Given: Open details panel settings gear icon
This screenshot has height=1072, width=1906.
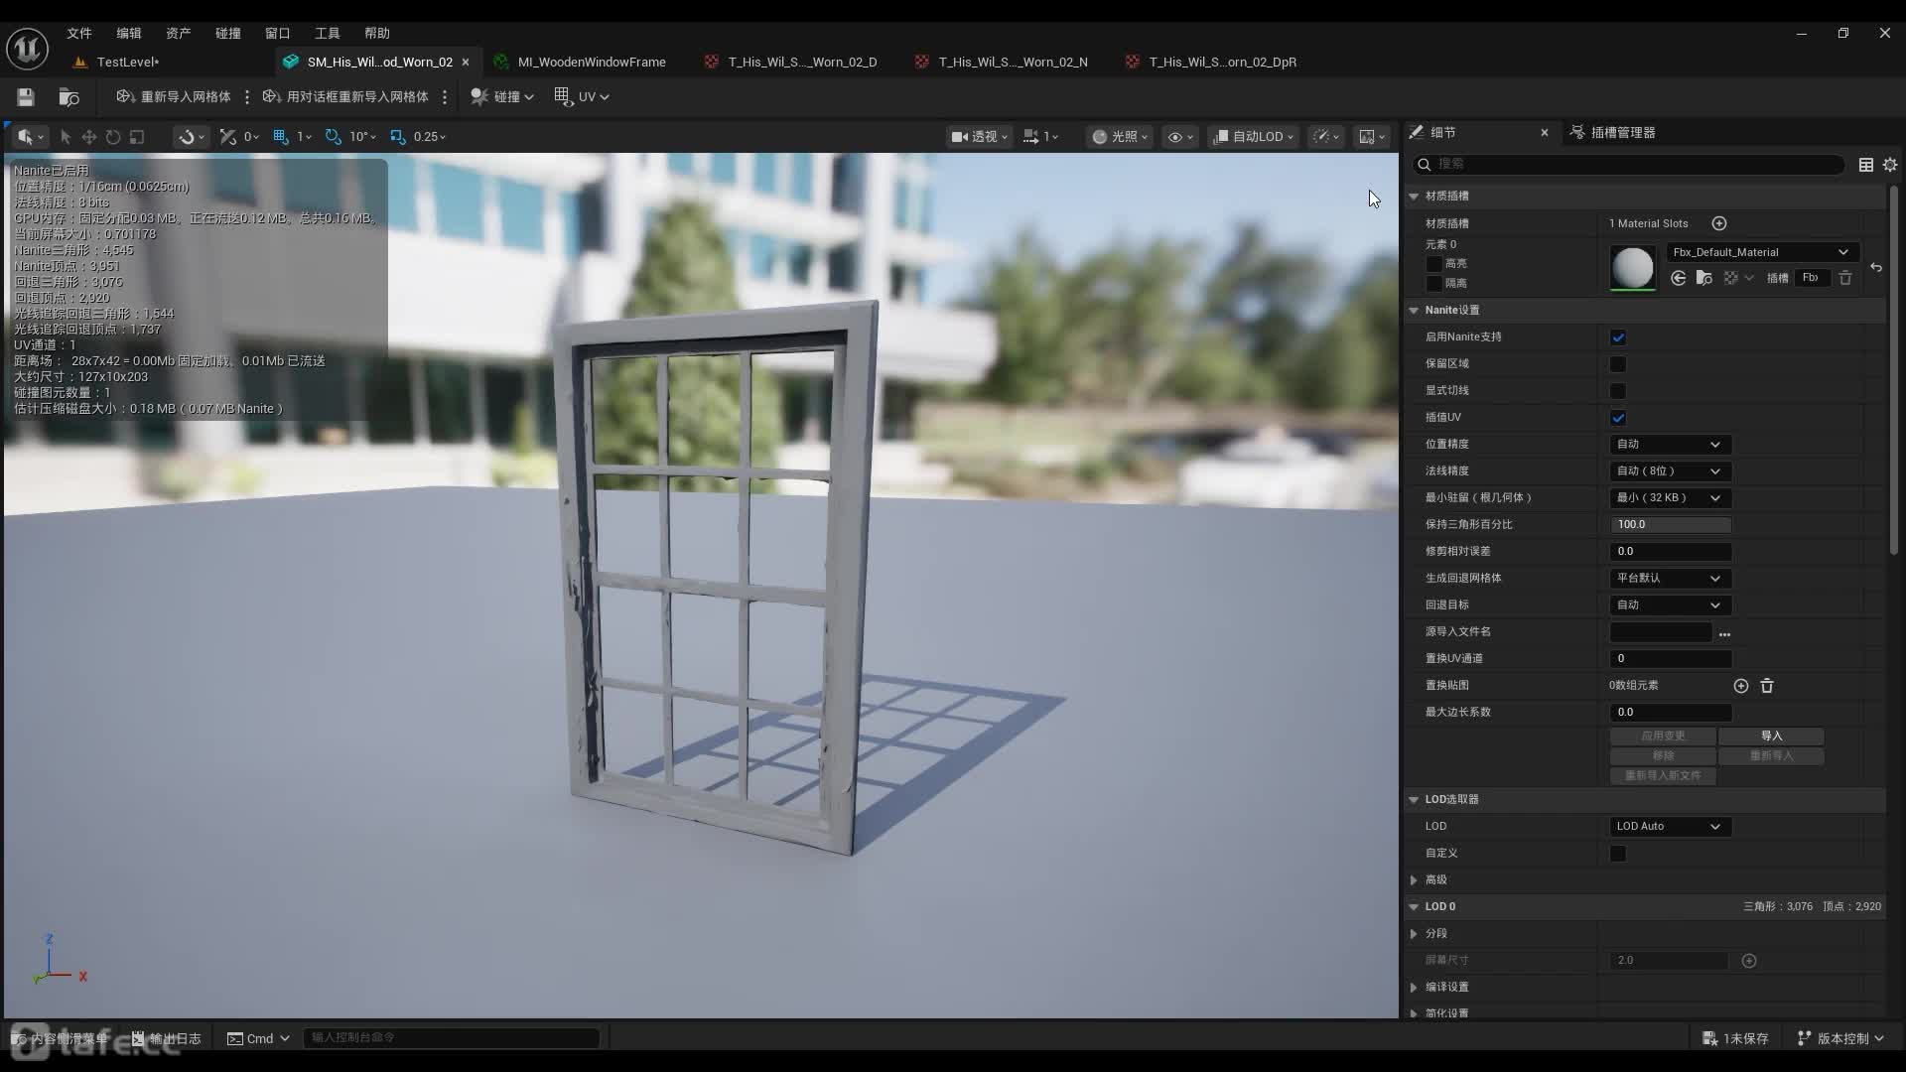Looking at the screenshot, I should [1890, 165].
